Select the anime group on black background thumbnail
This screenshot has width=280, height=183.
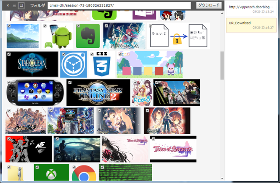(x=177, y=93)
